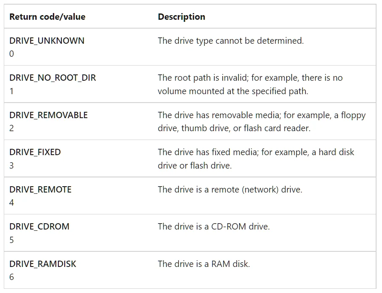382x293 pixels.
Task: Click value 0 under DRIVE_UNKNOWN
Action: pos(11,54)
